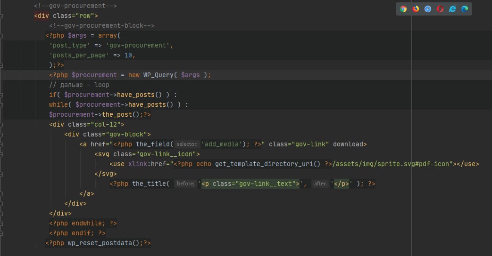Click class="gov-link" attribute

pyautogui.click(x=299, y=144)
